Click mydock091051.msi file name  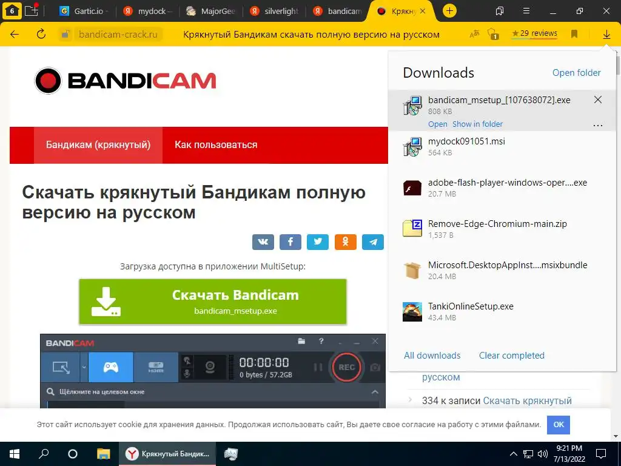click(x=466, y=141)
